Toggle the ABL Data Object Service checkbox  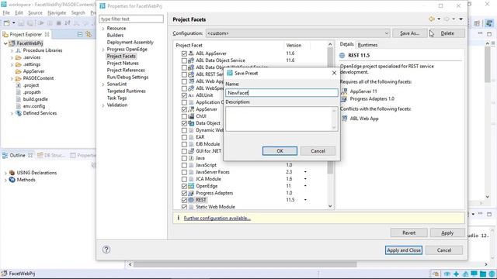point(184,60)
